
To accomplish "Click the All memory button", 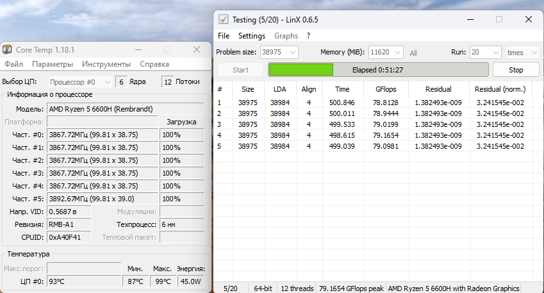I will pyautogui.click(x=413, y=53).
